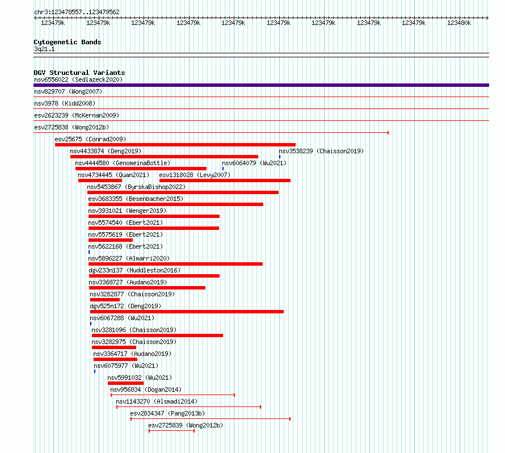Click the Cytogenetic Bands track title
Screen dimensions: 505x453
(x=68, y=42)
